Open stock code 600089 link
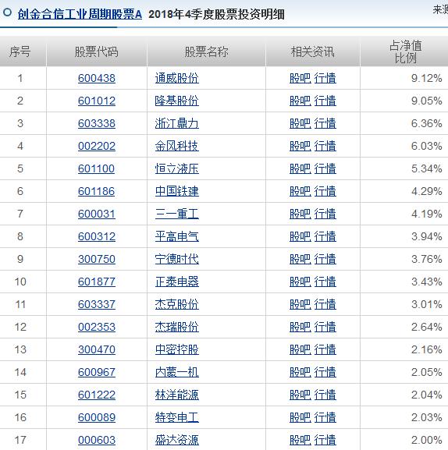The width and height of the screenshot is (448, 450). click(x=97, y=417)
